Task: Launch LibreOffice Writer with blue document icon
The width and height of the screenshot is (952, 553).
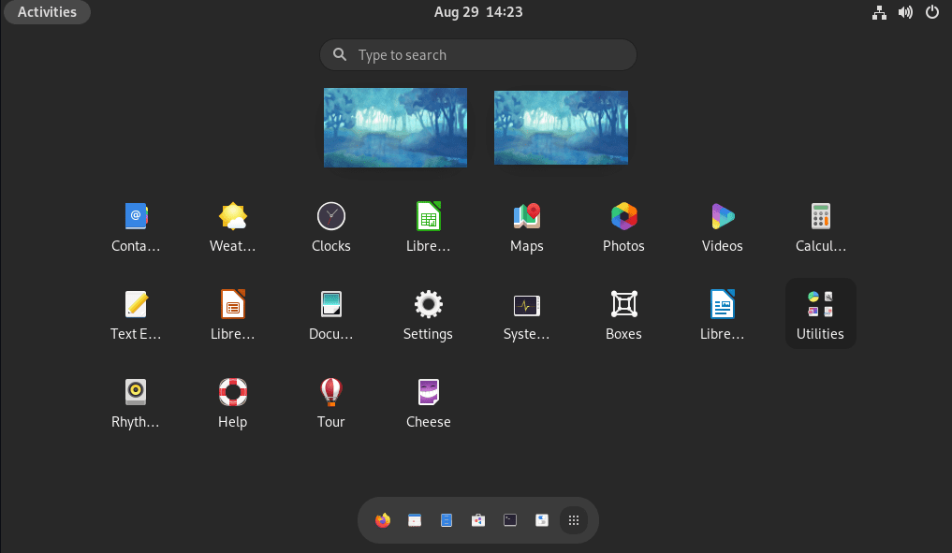Action: (722, 314)
